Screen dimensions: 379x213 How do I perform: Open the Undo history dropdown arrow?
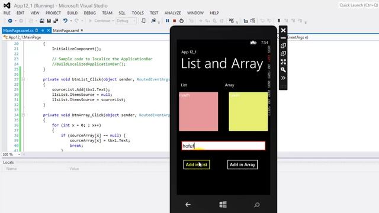tap(71, 21)
